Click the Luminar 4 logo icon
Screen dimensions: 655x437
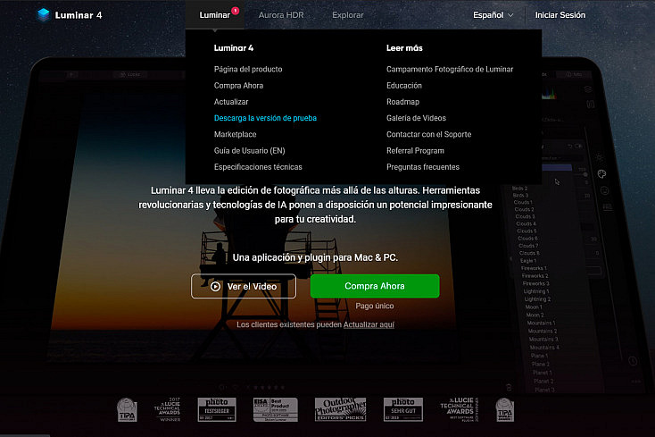(x=43, y=14)
